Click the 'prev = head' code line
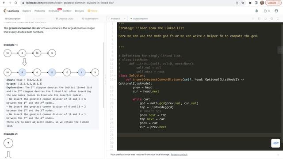This screenshot has height=159, width=283. (142, 87)
